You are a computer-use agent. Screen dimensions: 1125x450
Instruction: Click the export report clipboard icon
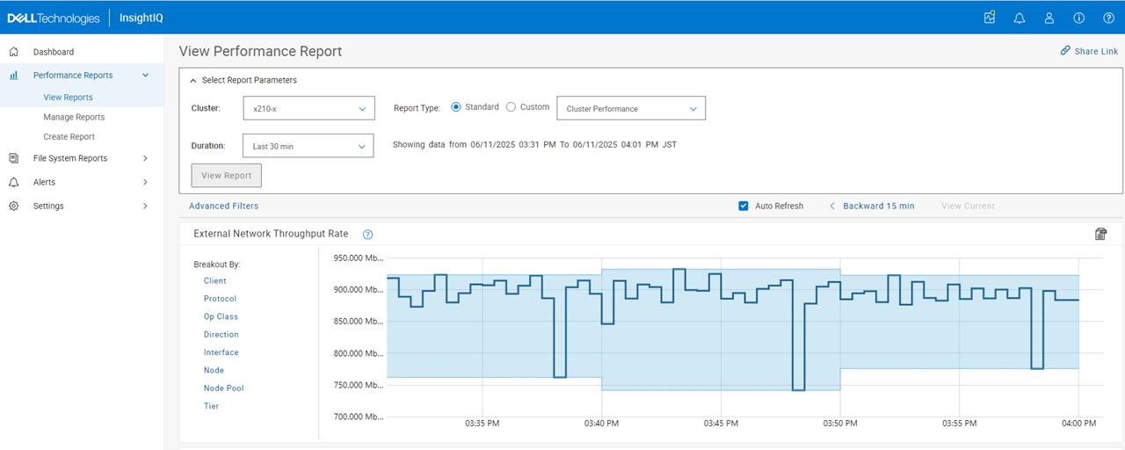(1101, 234)
